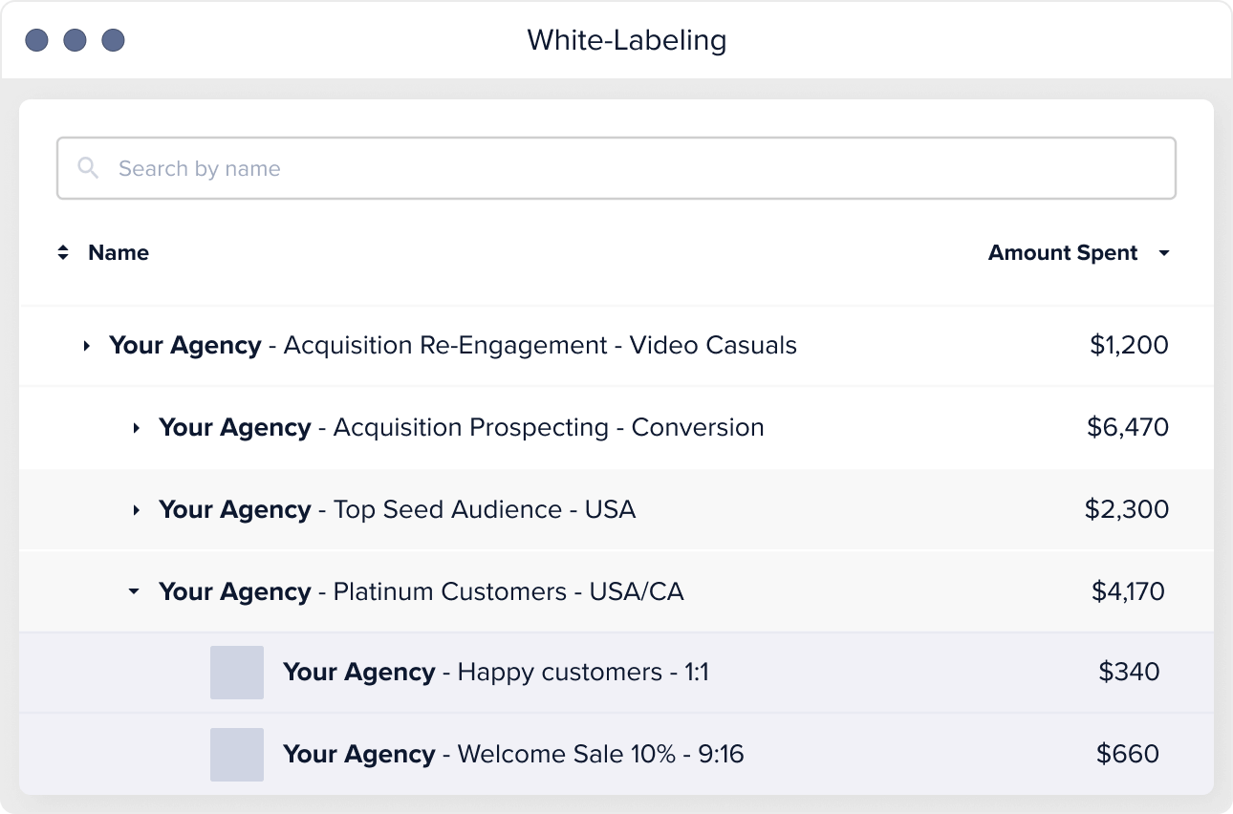
Task: Select the Top Seed Audience - USA entry
Action: coord(397,510)
